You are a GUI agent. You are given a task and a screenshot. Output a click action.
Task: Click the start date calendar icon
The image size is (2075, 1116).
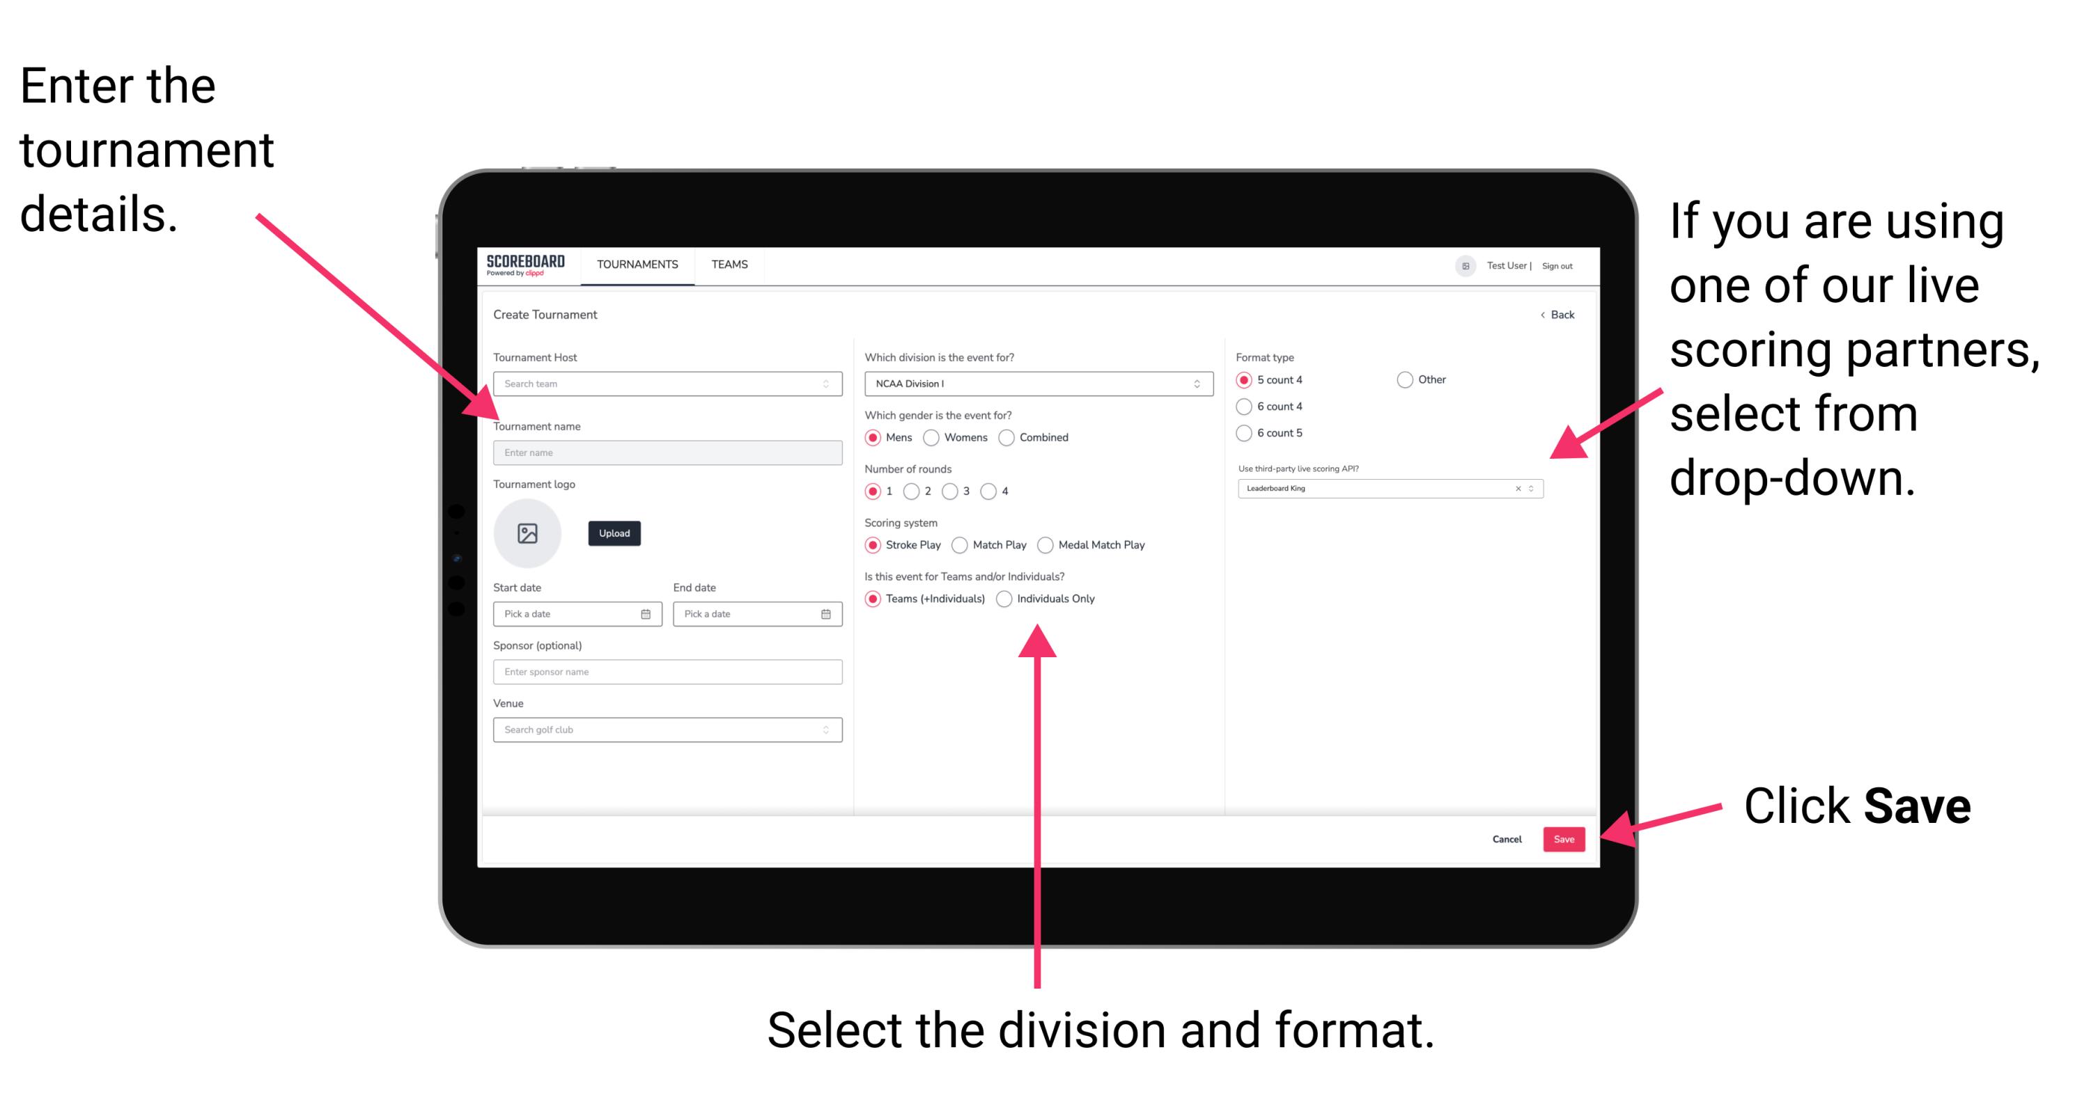click(648, 614)
